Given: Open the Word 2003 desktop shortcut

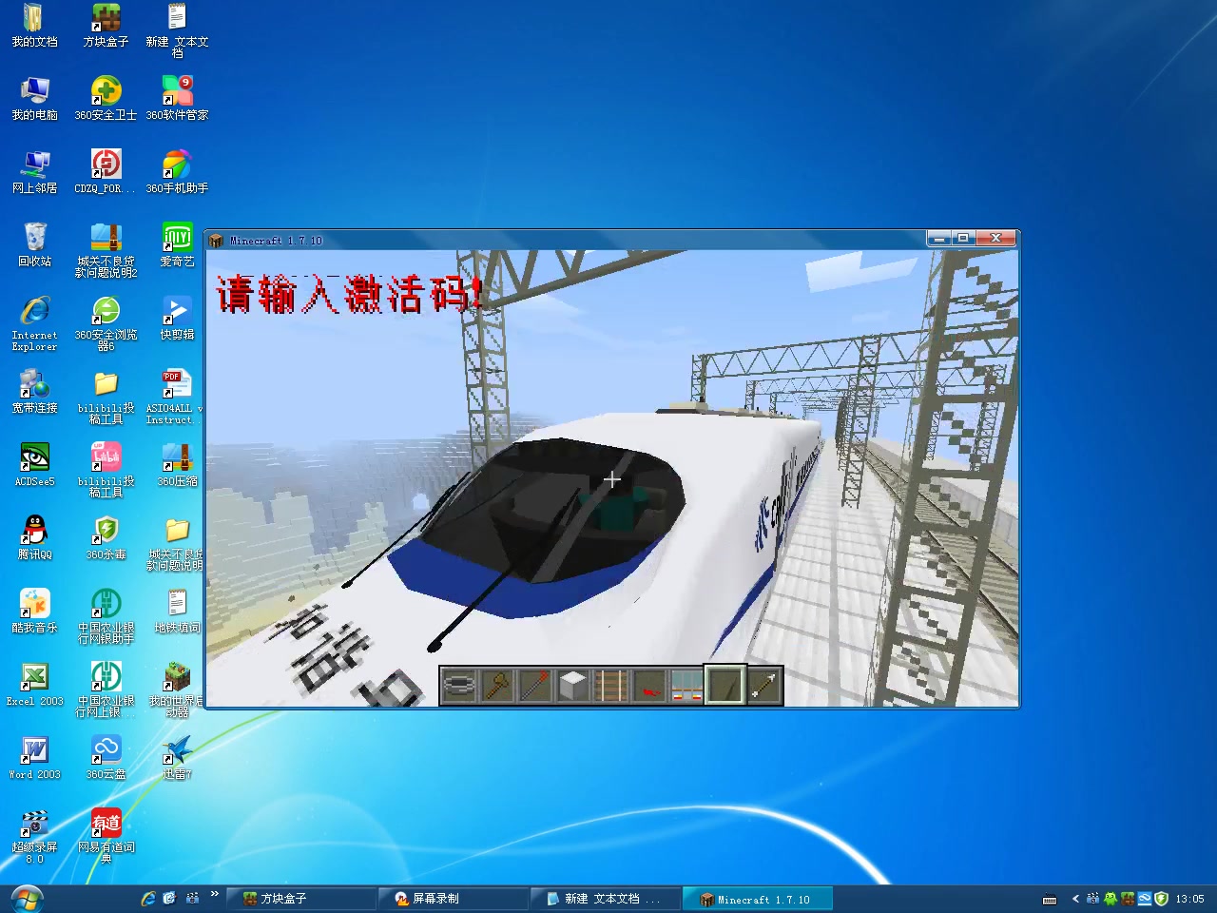Looking at the screenshot, I should (x=34, y=758).
